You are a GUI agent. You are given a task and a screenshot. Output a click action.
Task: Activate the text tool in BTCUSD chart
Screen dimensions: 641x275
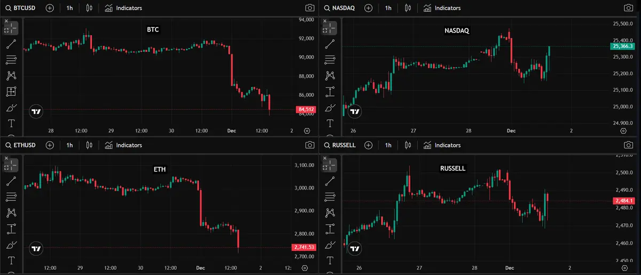tap(12, 123)
